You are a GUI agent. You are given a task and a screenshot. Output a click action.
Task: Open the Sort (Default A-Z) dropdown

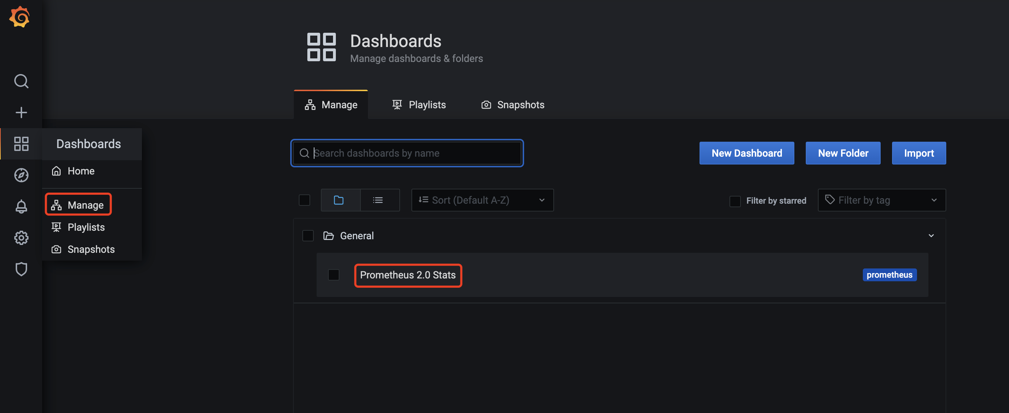[x=482, y=200]
